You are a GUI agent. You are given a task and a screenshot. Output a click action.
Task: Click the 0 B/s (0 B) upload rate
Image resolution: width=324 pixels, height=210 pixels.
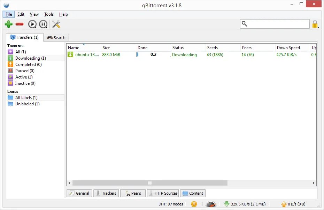click(x=296, y=204)
